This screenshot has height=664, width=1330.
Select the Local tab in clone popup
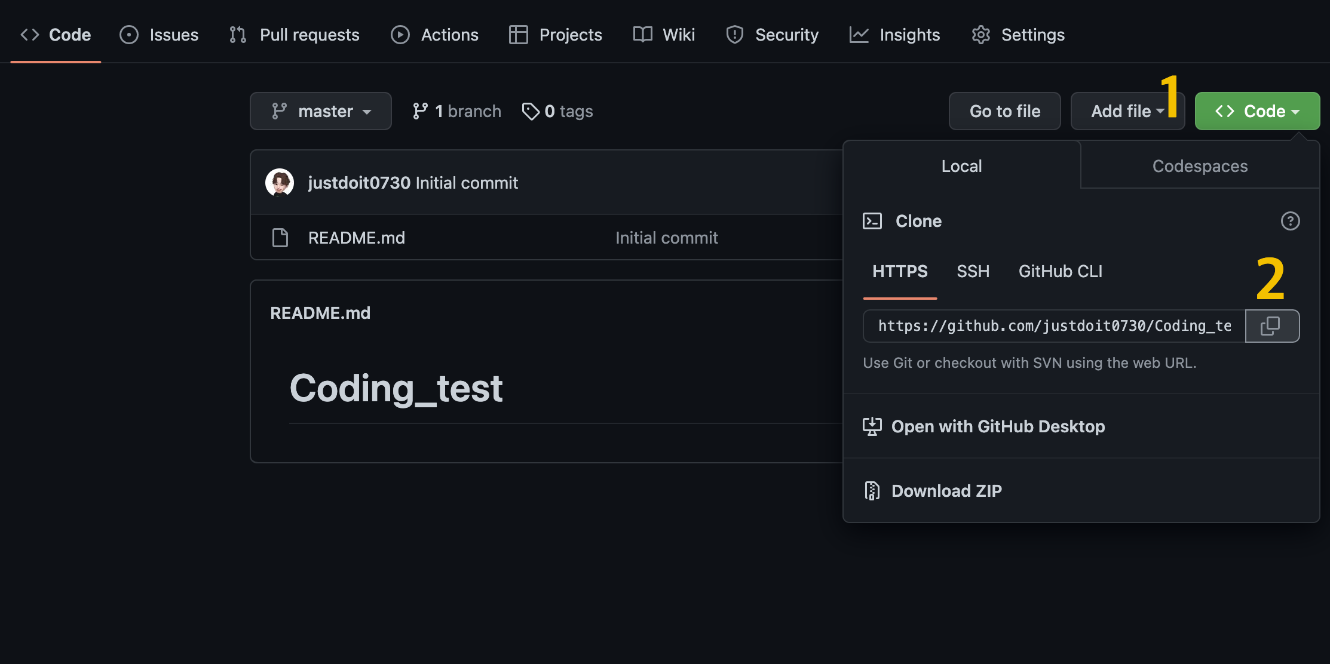pyautogui.click(x=962, y=166)
